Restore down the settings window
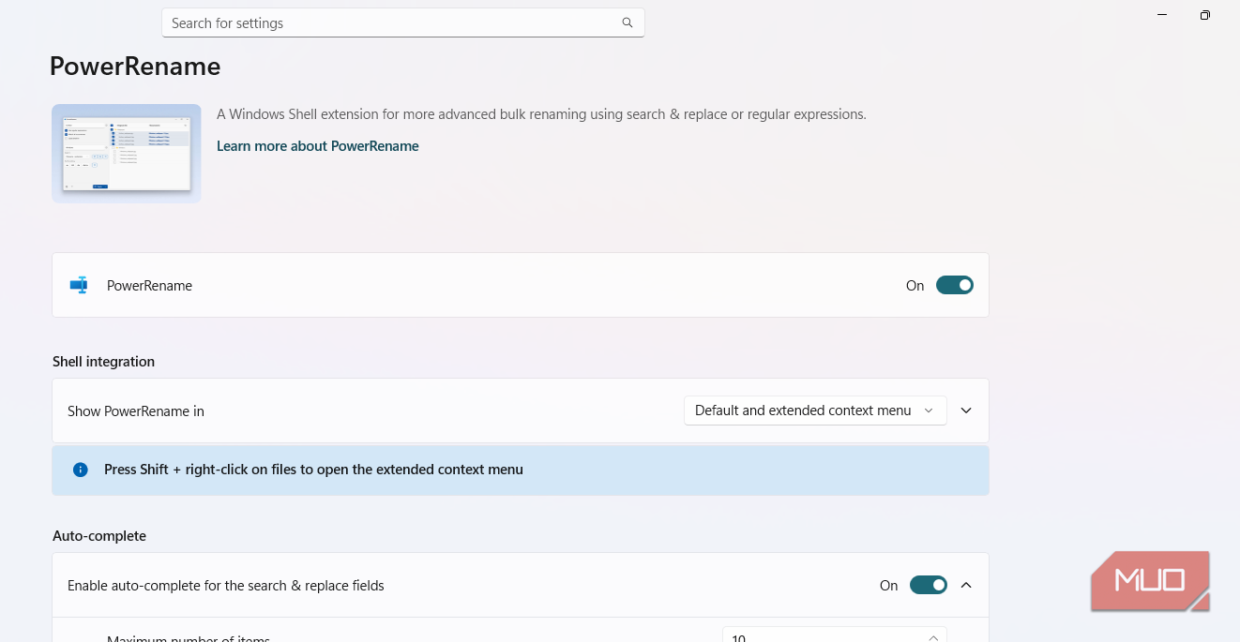1240x642 pixels. pos(1205,15)
